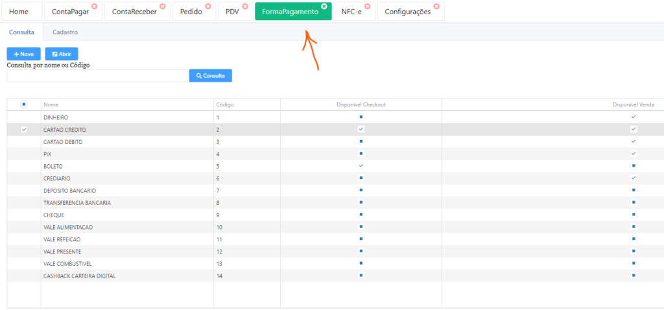
Task: Close the ContaReceber tab using X icon
Action: point(162,6)
